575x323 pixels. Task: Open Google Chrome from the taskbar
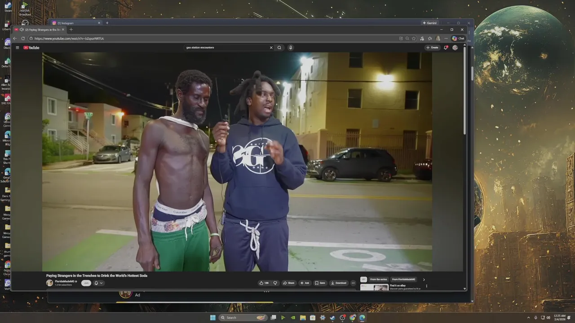click(352, 318)
